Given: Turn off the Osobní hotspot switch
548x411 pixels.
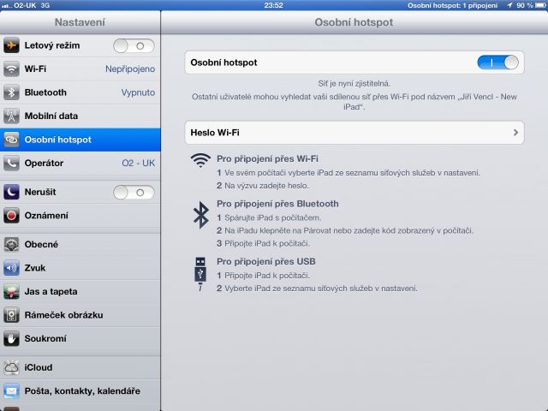Looking at the screenshot, I should (x=497, y=63).
